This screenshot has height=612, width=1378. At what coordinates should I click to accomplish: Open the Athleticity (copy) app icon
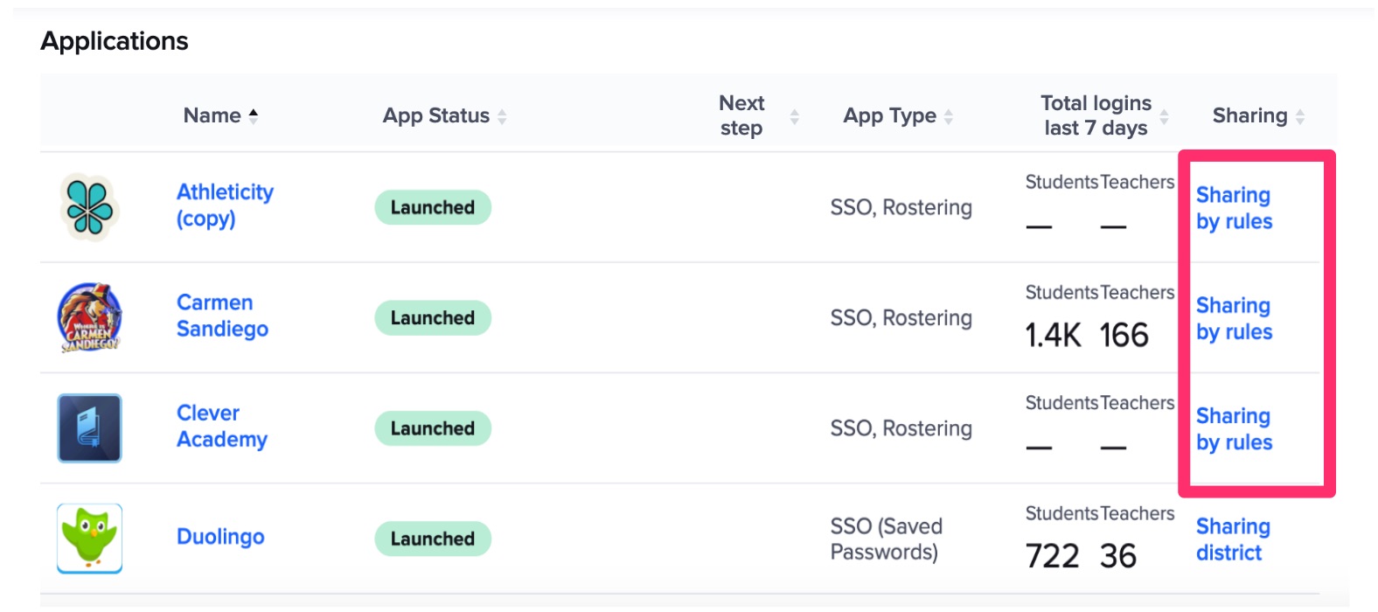(89, 207)
